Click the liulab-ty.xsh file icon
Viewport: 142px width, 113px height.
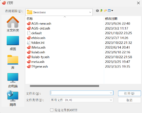pos(29,57)
